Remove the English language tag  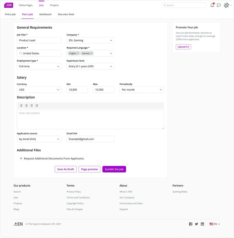click(78, 53)
